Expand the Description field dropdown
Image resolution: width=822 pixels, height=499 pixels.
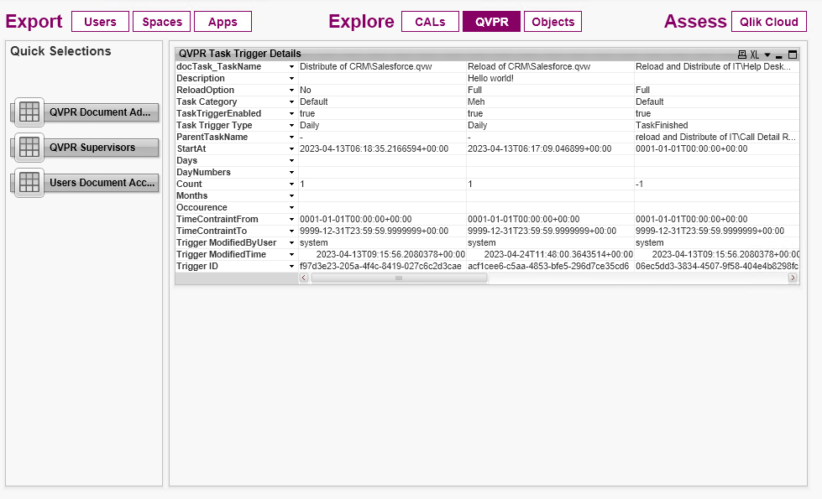coord(291,78)
